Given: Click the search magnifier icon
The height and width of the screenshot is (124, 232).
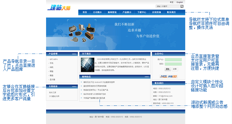Looking at the screenshot, I should click(x=182, y=6).
